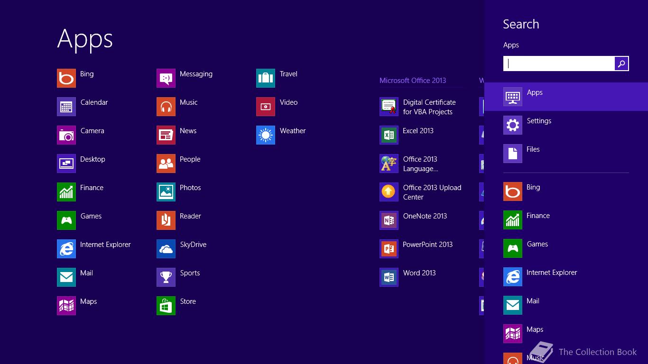Select Files search scope
Viewport: 648px width, 364px height.
(x=566, y=154)
